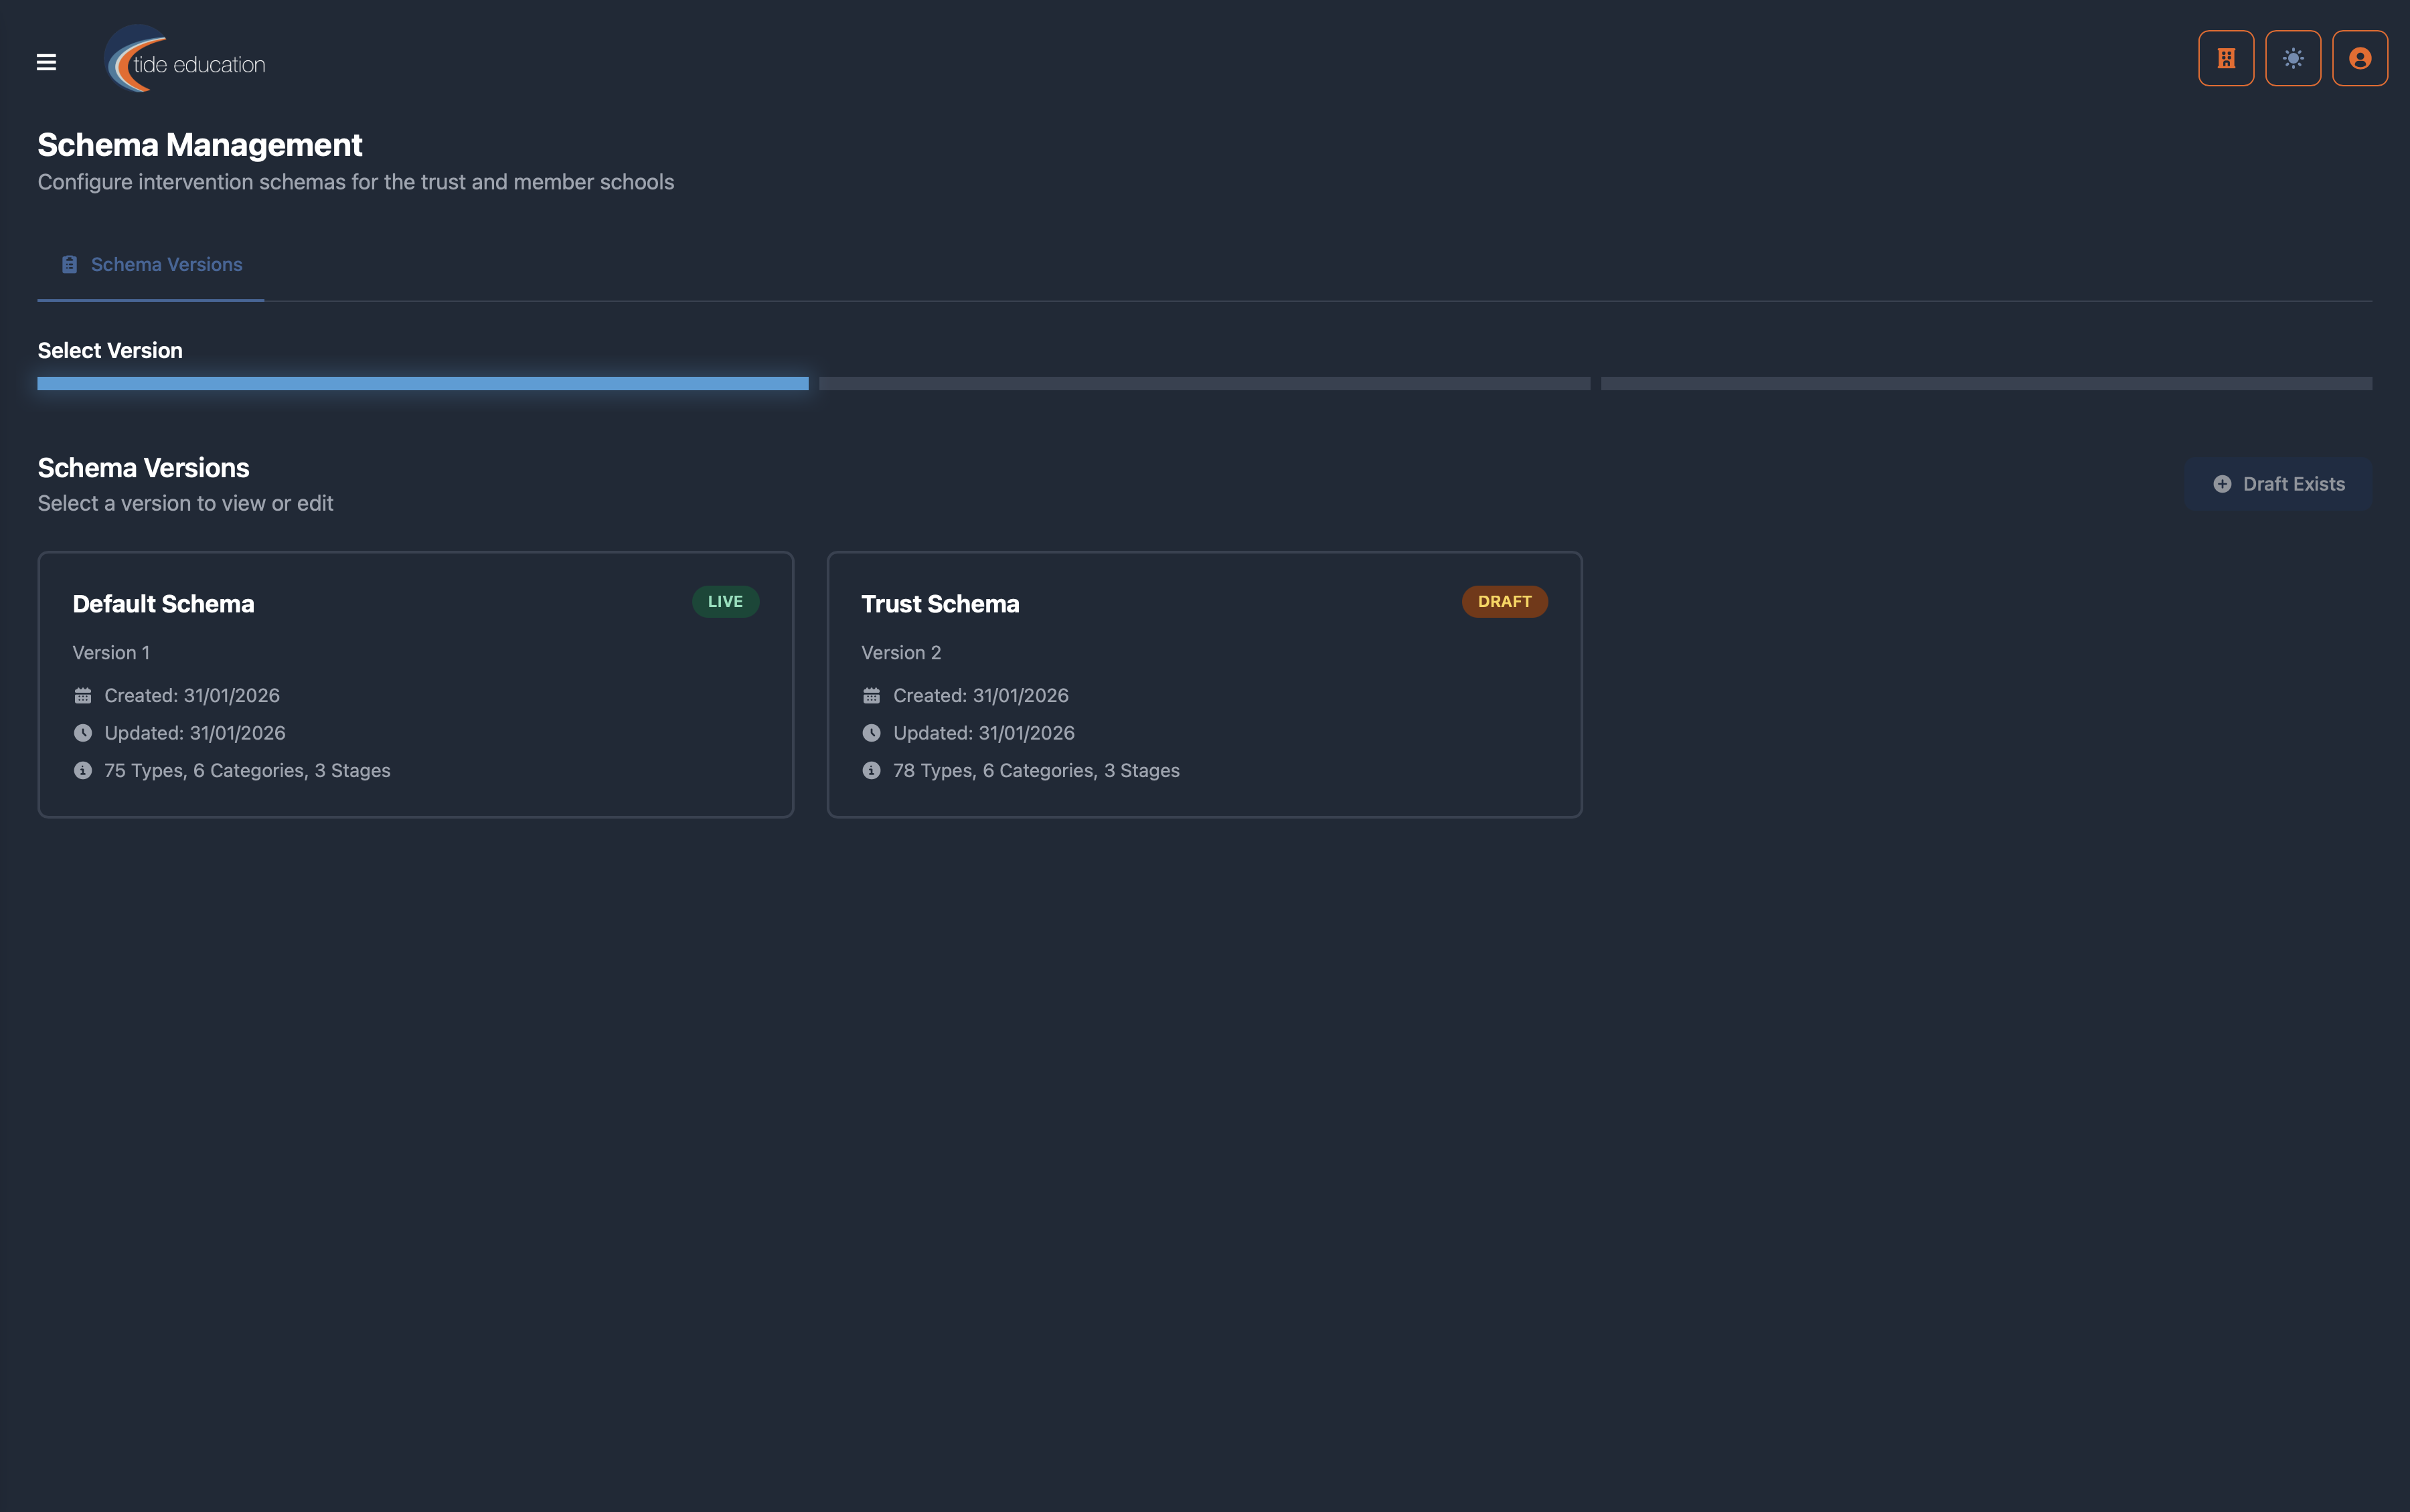Select the third version selector segment
This screenshot has width=2410, height=1512.
tap(1986, 383)
